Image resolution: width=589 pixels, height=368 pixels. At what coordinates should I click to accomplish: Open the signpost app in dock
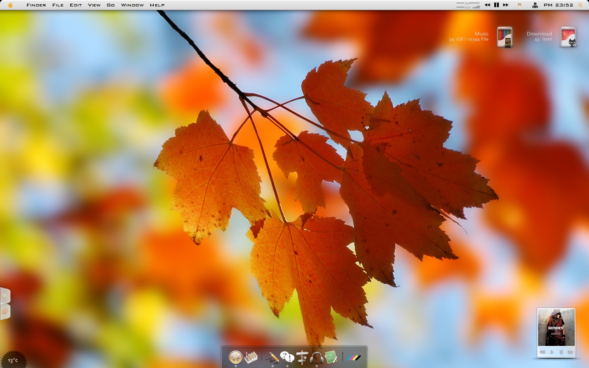click(302, 357)
